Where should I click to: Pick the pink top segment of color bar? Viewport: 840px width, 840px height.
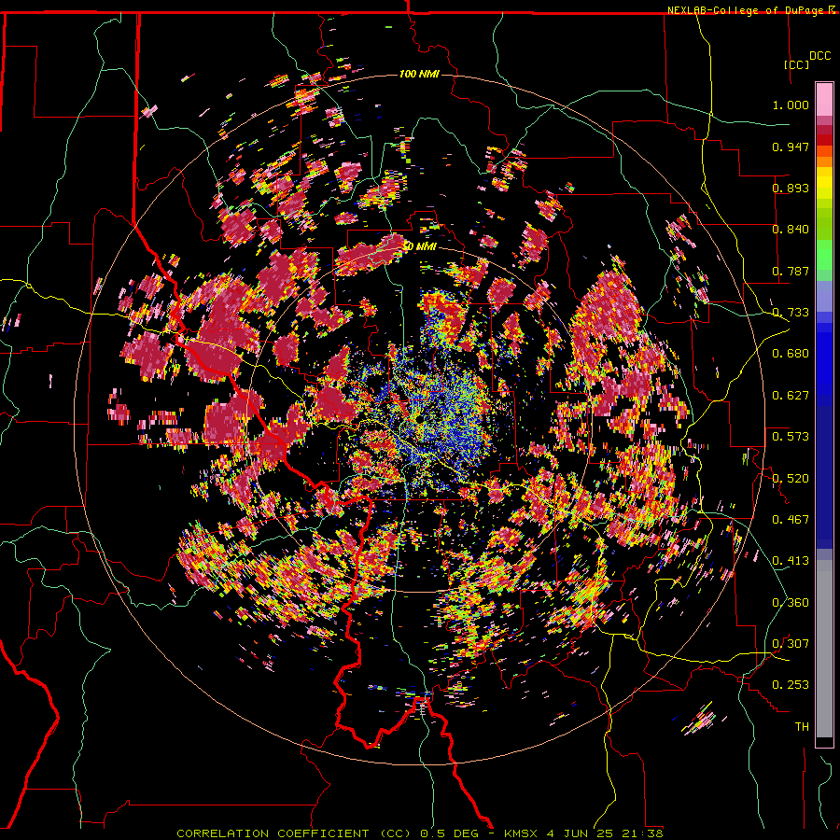[x=824, y=100]
